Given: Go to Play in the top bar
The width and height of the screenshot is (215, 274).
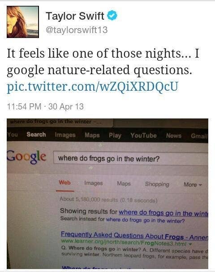Looking at the screenshot, I should tap(115, 135).
